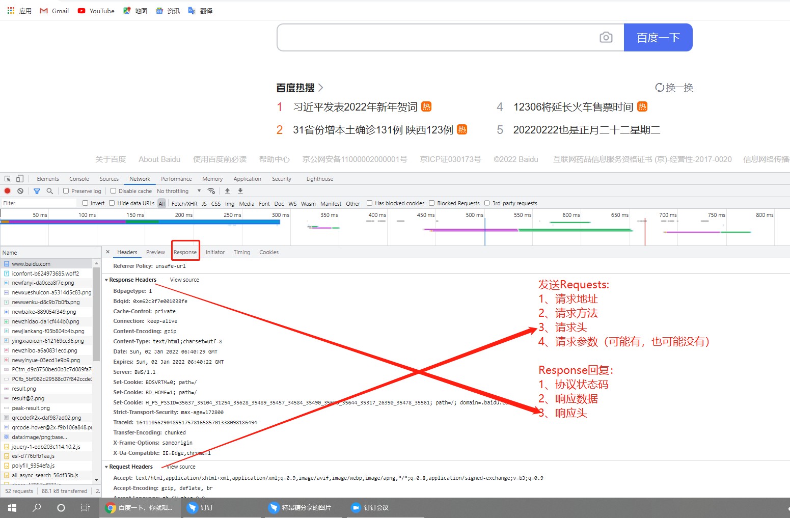The width and height of the screenshot is (790, 518).
Task: Open the No throttling dropdown
Action: (x=179, y=191)
